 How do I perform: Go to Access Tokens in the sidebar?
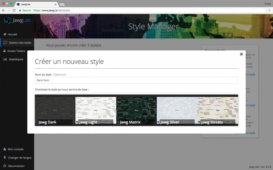click(16, 51)
